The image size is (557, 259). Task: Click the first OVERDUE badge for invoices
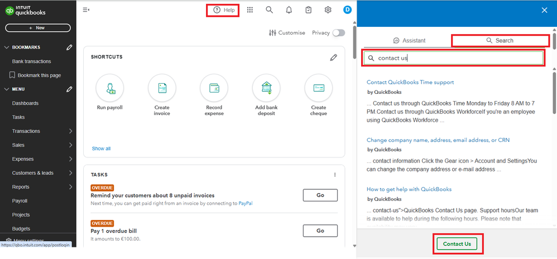coord(102,188)
